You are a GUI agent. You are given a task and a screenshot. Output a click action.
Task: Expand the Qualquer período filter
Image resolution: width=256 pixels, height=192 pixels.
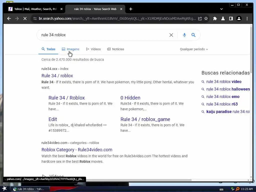tap(194, 49)
